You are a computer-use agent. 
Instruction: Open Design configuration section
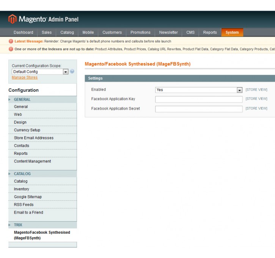[x=42, y=122]
